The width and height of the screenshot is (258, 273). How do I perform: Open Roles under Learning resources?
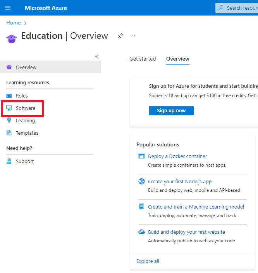point(22,96)
